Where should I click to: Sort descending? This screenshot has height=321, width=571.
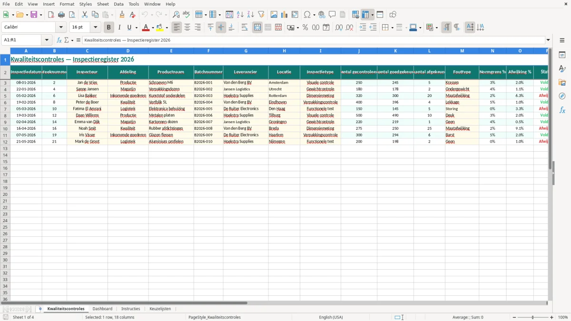pos(250,15)
